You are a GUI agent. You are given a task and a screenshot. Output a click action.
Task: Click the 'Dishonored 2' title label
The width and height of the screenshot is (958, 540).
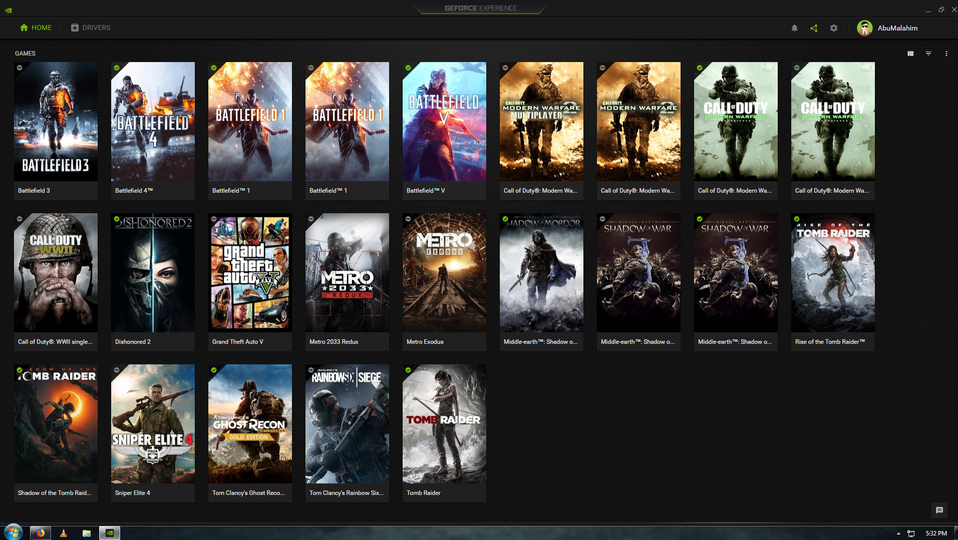133,342
